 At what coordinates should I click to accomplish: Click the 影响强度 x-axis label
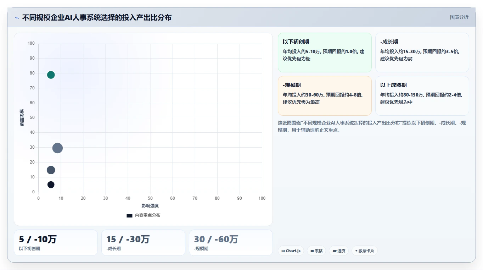[x=150, y=206]
